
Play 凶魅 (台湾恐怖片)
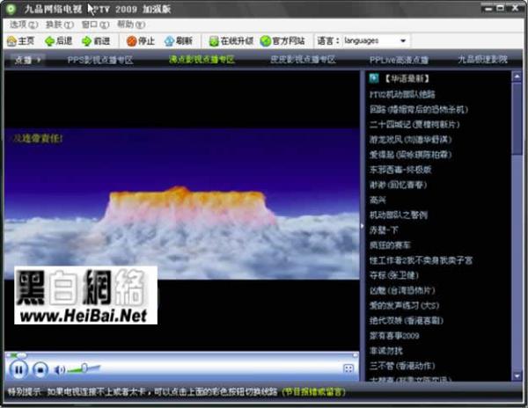402,290
